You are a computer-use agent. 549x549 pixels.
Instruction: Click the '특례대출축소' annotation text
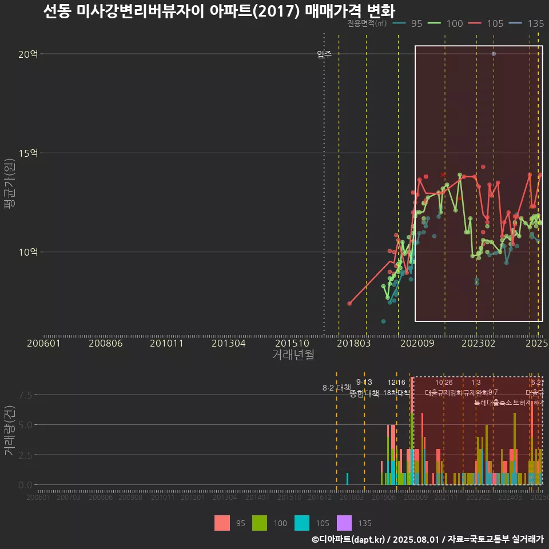(492, 403)
